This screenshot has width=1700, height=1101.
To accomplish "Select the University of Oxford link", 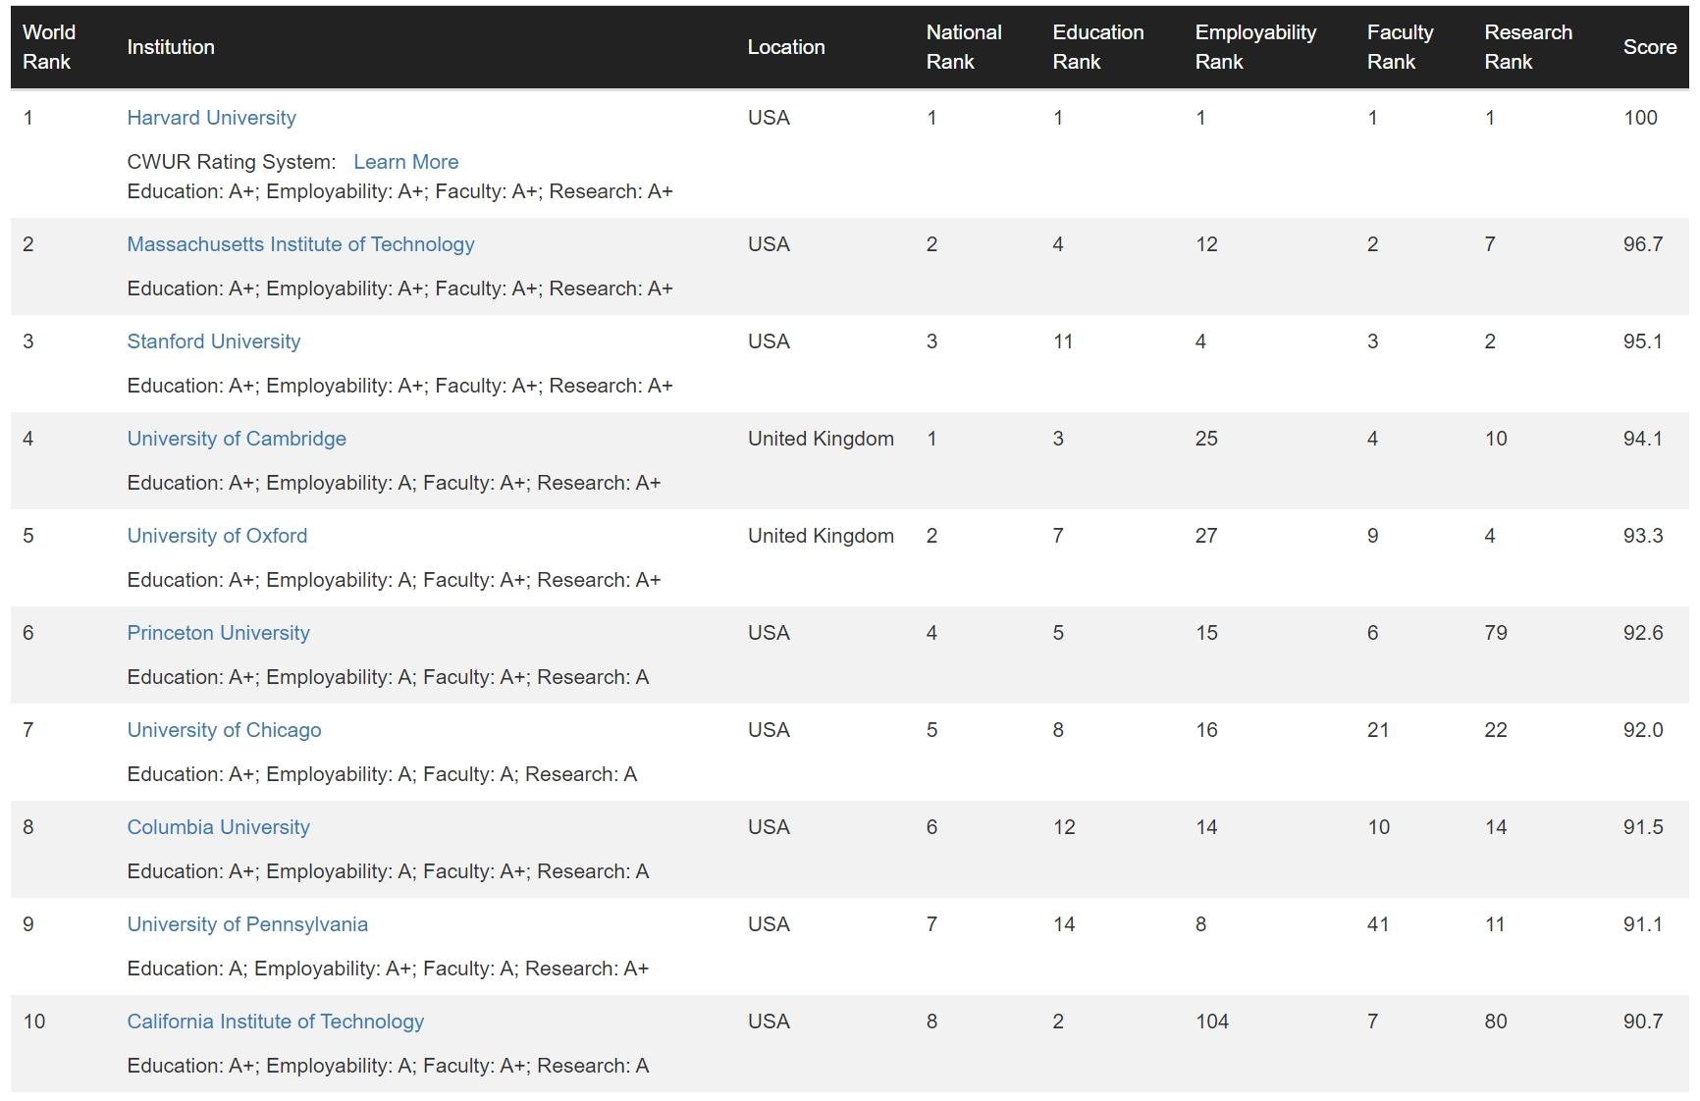I will 217,536.
